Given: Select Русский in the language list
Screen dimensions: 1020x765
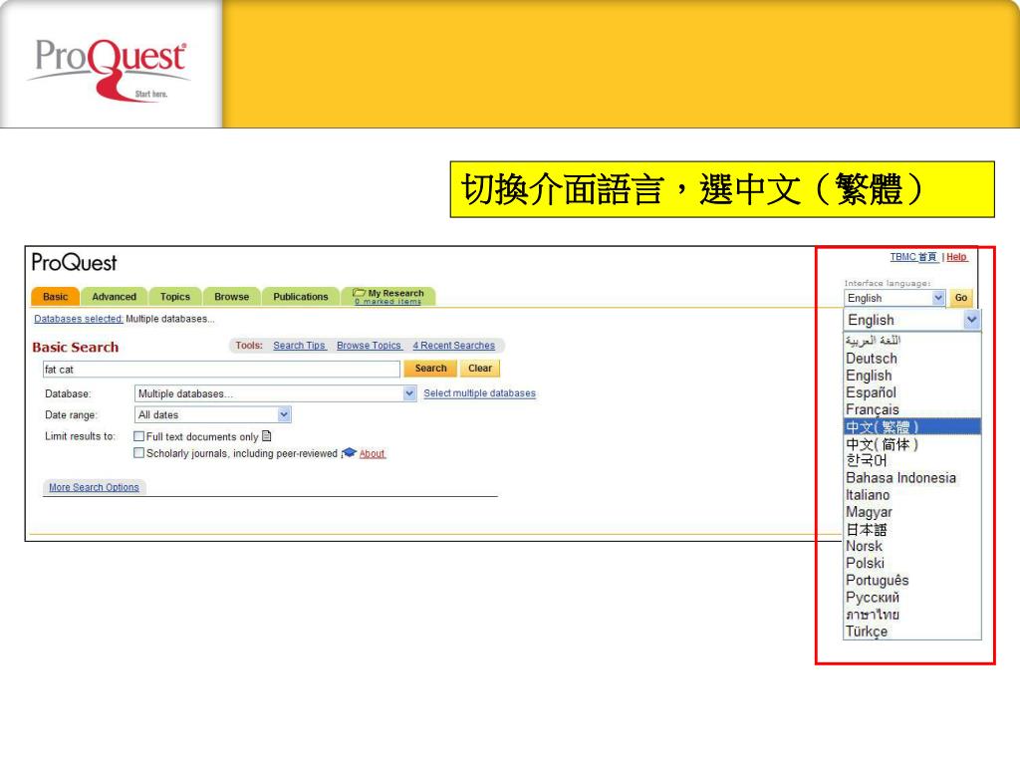Looking at the screenshot, I should pyautogui.click(x=912, y=598).
